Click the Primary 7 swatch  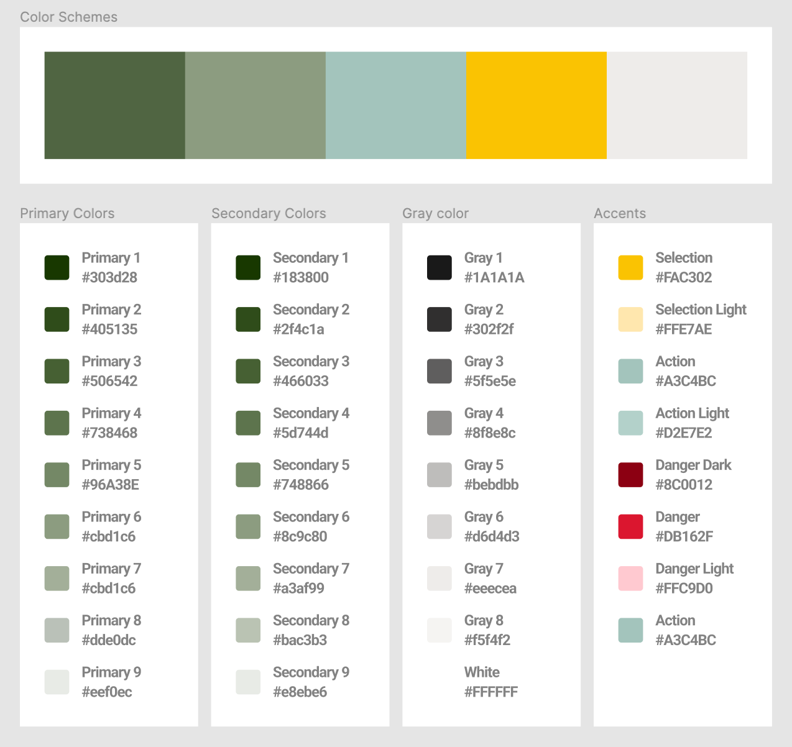click(x=57, y=578)
